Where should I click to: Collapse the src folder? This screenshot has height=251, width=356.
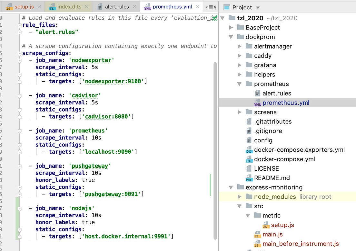(239, 206)
